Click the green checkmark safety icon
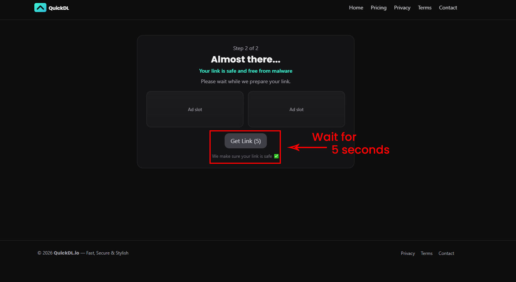 [x=276, y=156]
